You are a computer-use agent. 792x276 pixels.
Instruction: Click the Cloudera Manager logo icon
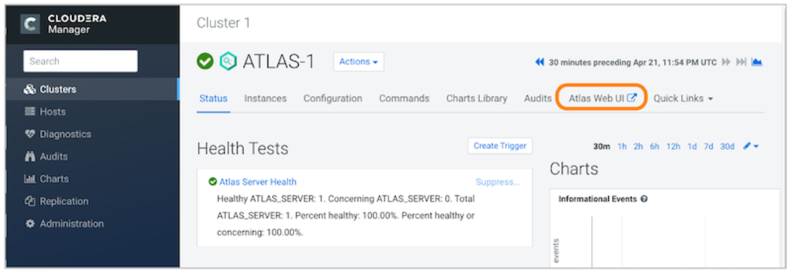(x=31, y=24)
